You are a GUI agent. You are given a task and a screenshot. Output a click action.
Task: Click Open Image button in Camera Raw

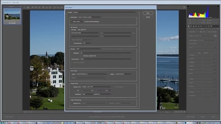pos(190,117)
